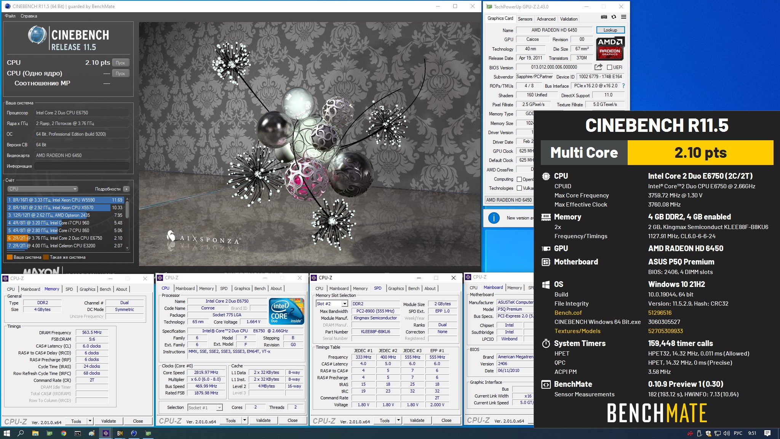Click the Textures/Models yellow link in BenchMate
The image size is (780, 439).
pyautogui.click(x=577, y=331)
